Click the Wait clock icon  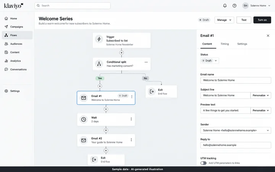click(84, 119)
